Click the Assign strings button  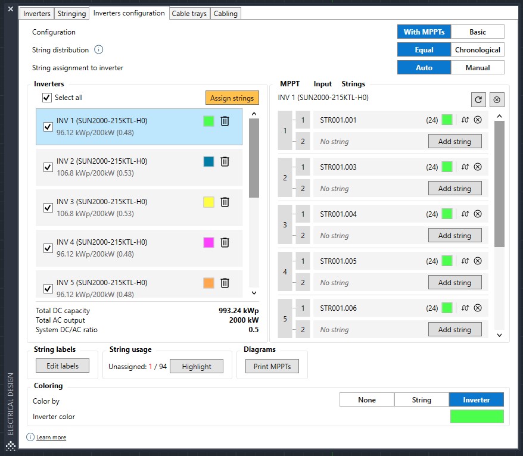[232, 98]
